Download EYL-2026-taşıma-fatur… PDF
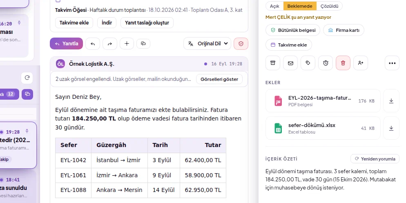The width and height of the screenshot is (406, 203). 391,101
